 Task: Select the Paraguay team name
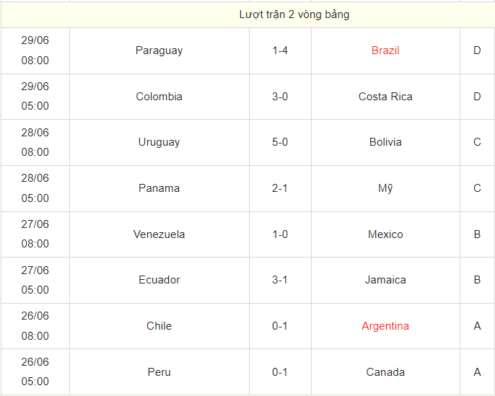[159, 50]
